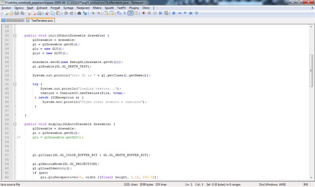
Task: Click the ANSI encoding in the status bar
Action: 282,184
